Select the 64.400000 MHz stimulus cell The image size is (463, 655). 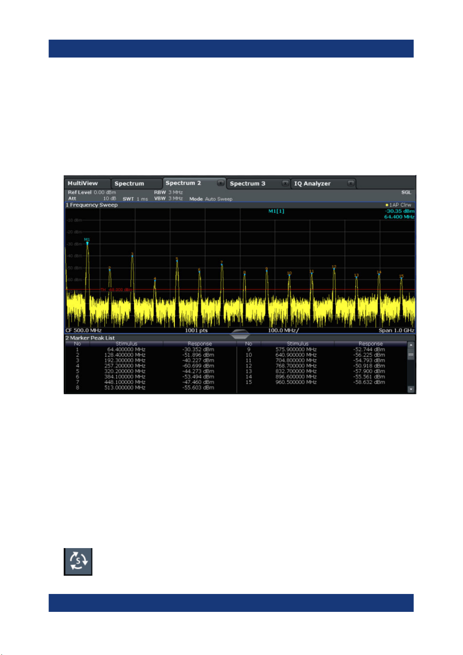pos(126,349)
